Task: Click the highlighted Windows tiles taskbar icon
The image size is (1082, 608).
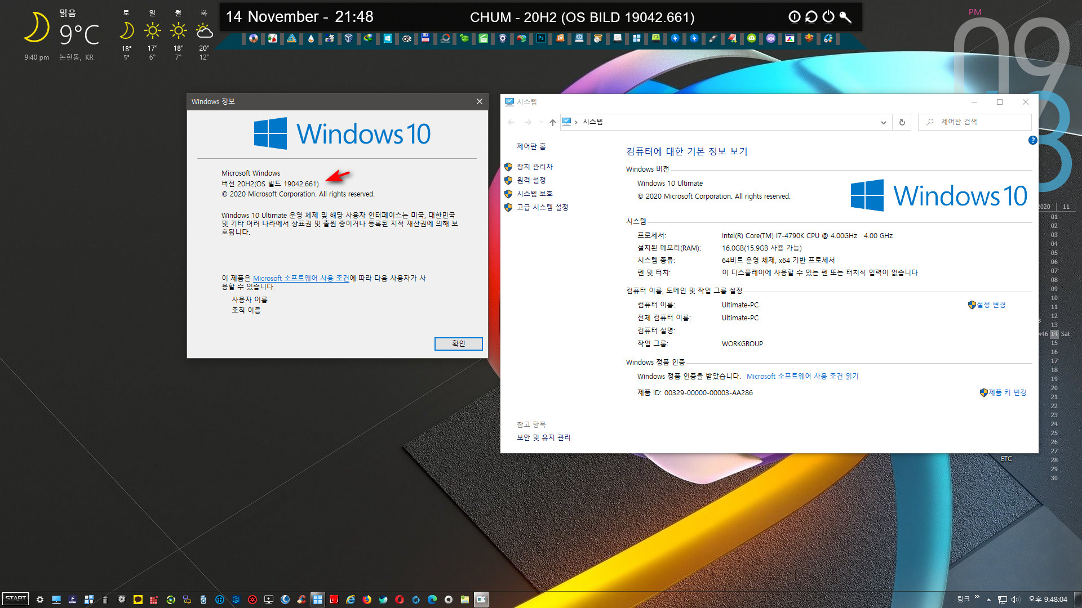Action: [317, 600]
